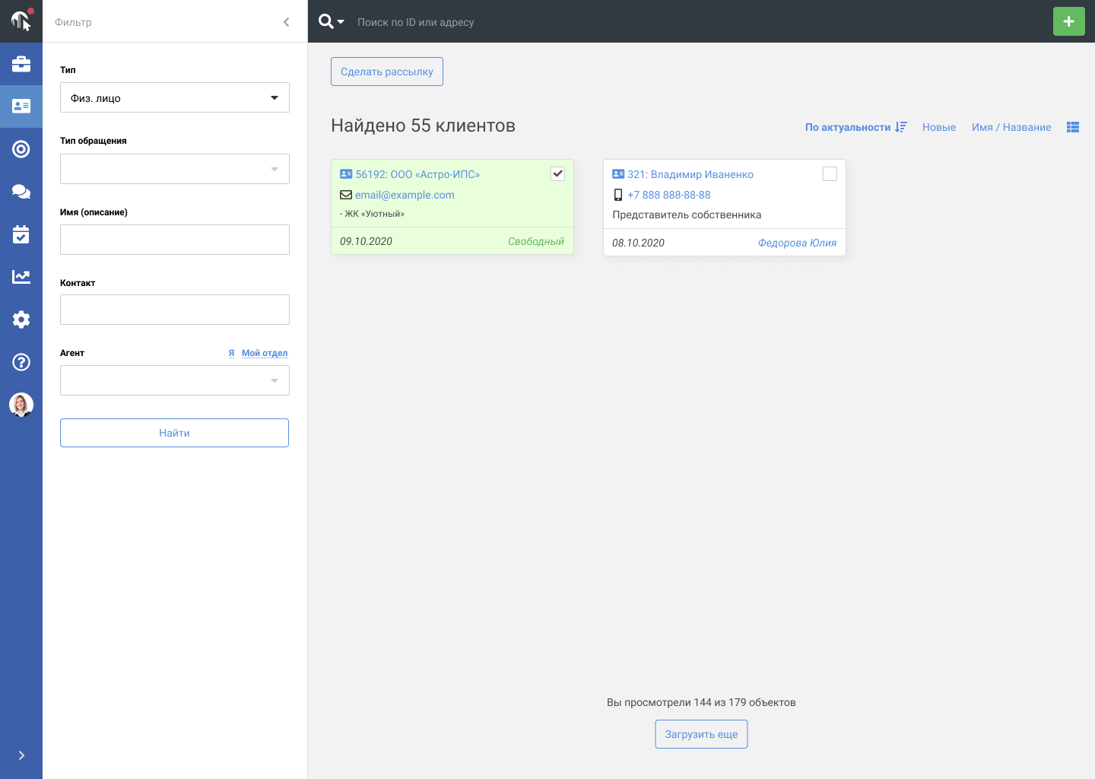Viewport: 1095px width, 779px height.
Task: Select the Мой отдел agent shortcut
Action: (265, 353)
